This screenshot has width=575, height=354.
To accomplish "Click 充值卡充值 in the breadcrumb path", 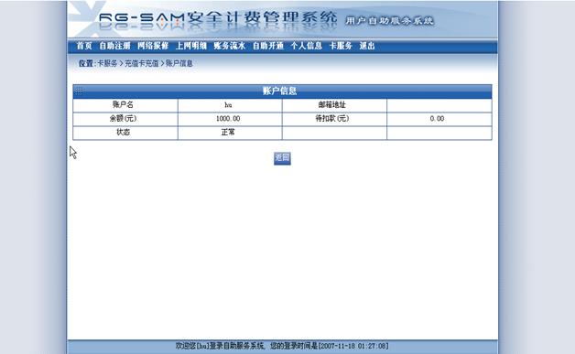I will [x=142, y=63].
